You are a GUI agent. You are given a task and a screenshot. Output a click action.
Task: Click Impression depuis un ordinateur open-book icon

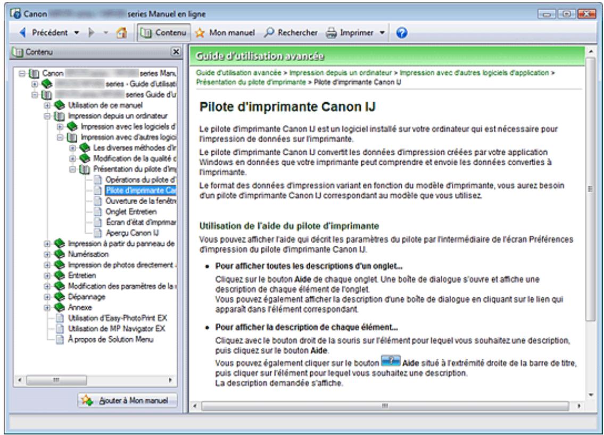pos(59,116)
